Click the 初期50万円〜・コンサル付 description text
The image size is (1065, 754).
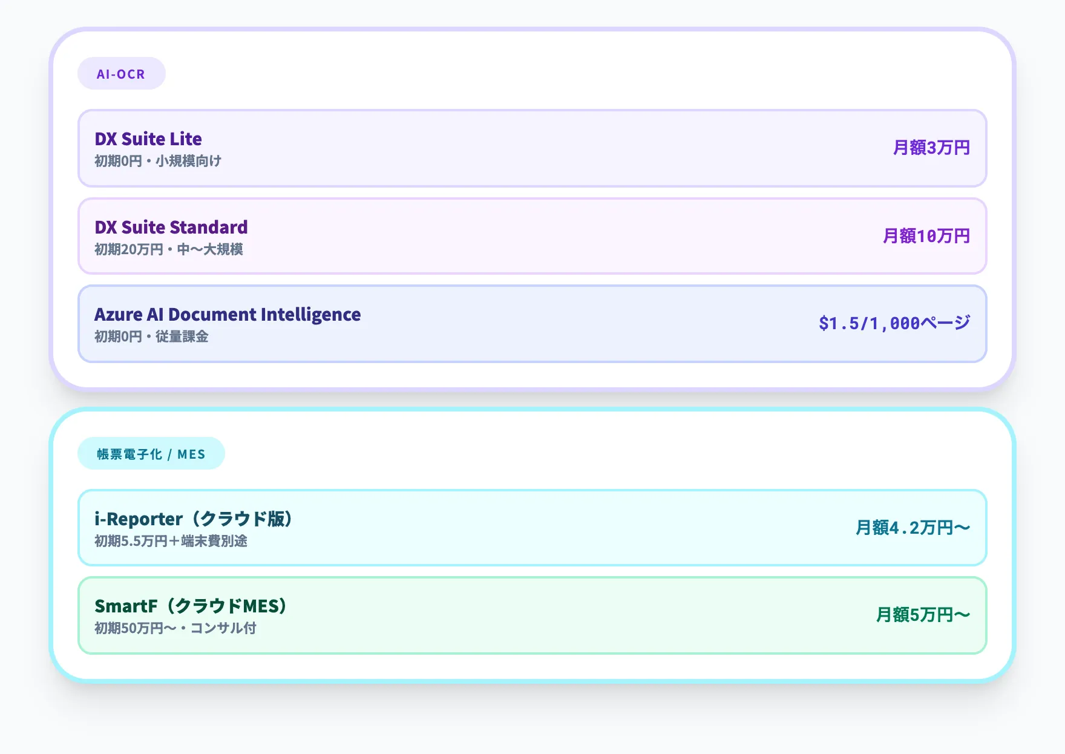coord(175,628)
